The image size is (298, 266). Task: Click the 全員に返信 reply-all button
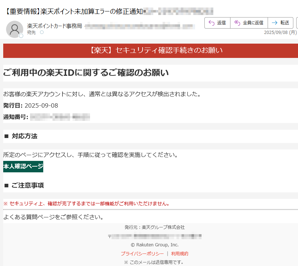click(x=249, y=23)
